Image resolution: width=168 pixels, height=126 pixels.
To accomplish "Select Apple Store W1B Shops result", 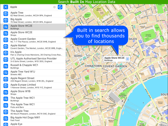I will click(33, 92).
